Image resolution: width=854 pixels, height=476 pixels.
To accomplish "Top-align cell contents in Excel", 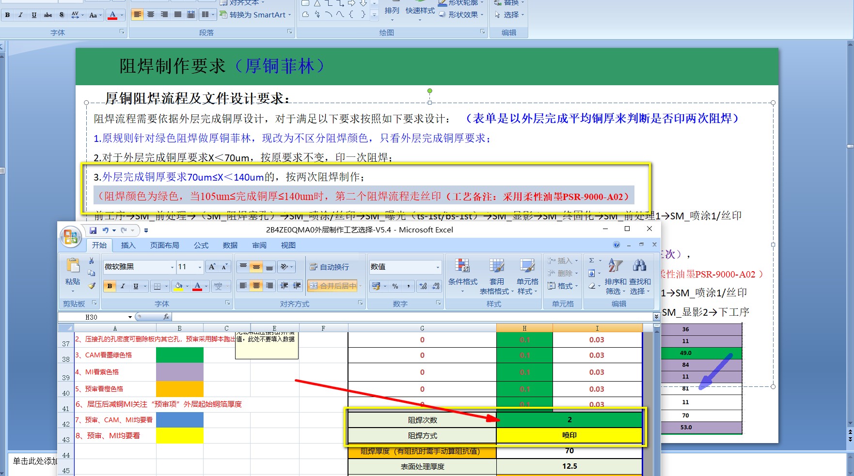I will click(x=243, y=267).
